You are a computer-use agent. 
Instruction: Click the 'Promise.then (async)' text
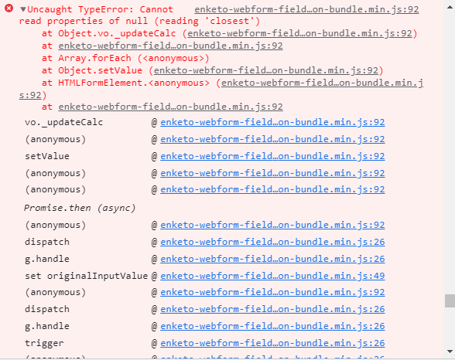[x=80, y=208]
